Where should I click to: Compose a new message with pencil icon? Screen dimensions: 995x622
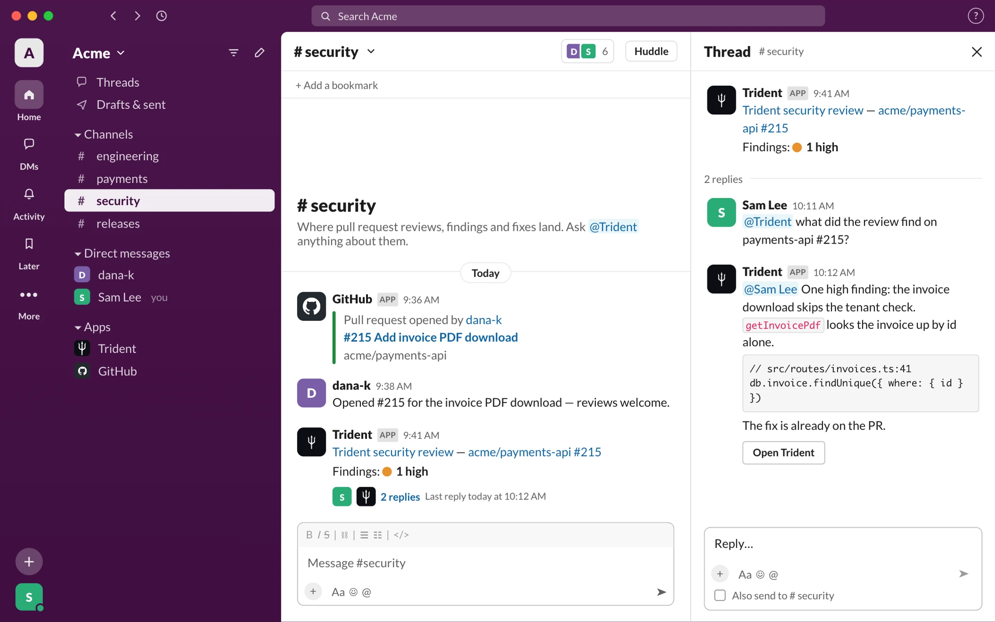click(260, 53)
